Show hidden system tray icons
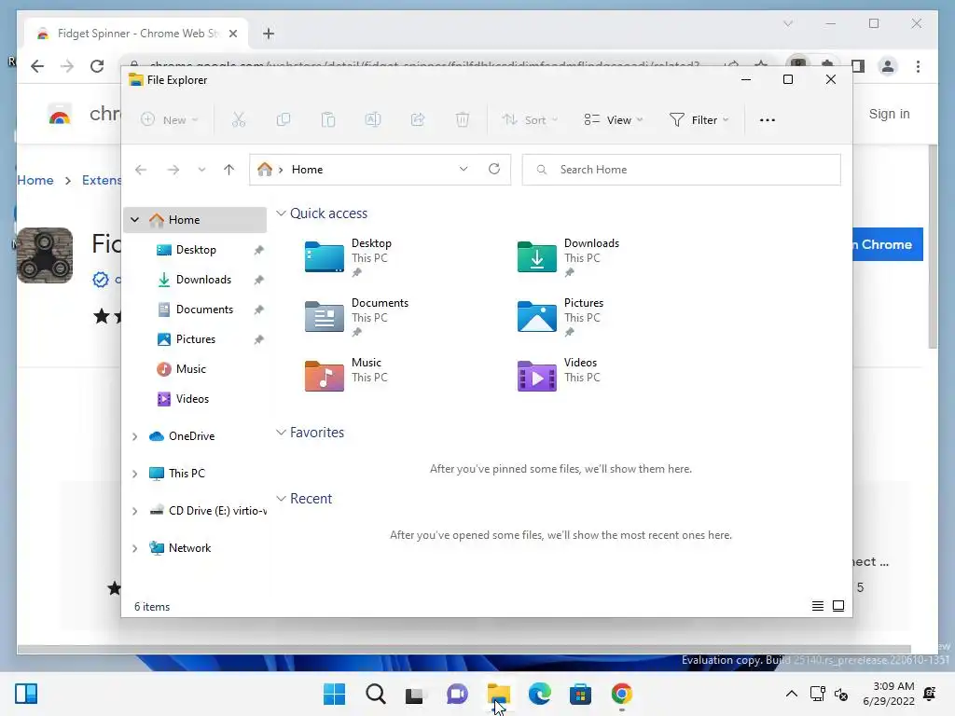955x716 pixels. point(791,694)
